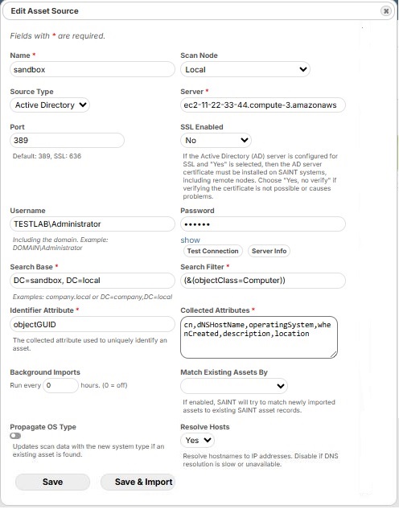Click the Save button
Viewport: 399px width, 509px height.
tap(52, 482)
